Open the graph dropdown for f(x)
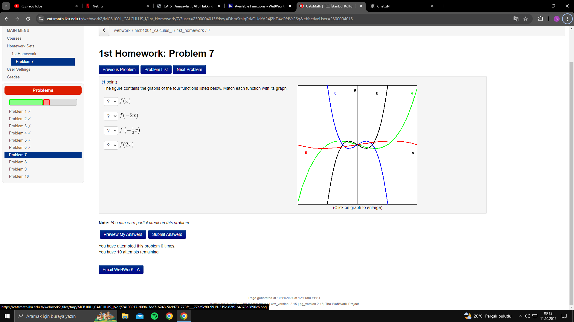Screen dimensions: 574x322 pos(111,101)
